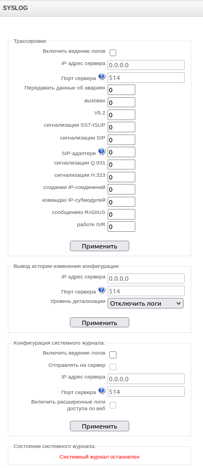Click Применить under configuration history section
Image resolution: width=203 pixels, height=468 pixels.
99,322
